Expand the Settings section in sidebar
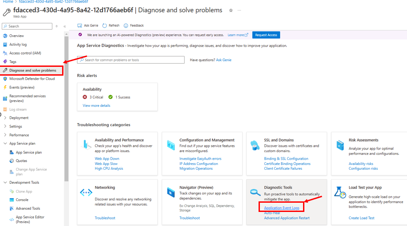Image resolution: width=407 pixels, height=226 pixels. click(x=5, y=126)
